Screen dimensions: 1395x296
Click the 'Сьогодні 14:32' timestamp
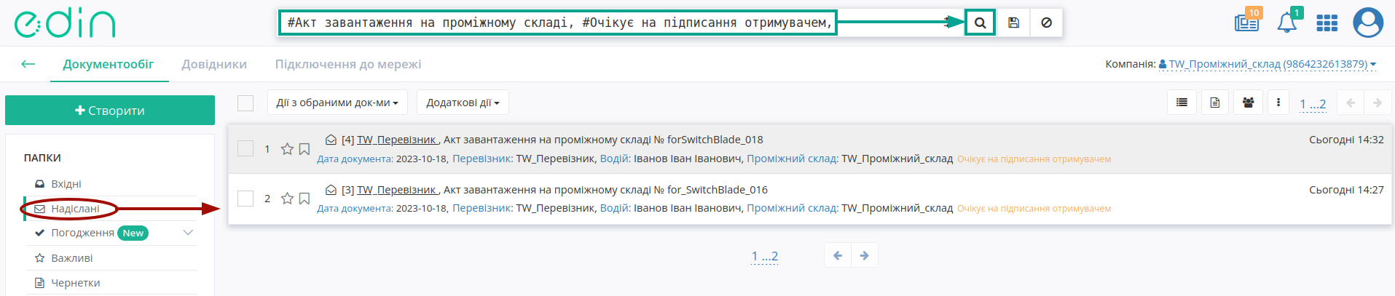pos(1346,140)
